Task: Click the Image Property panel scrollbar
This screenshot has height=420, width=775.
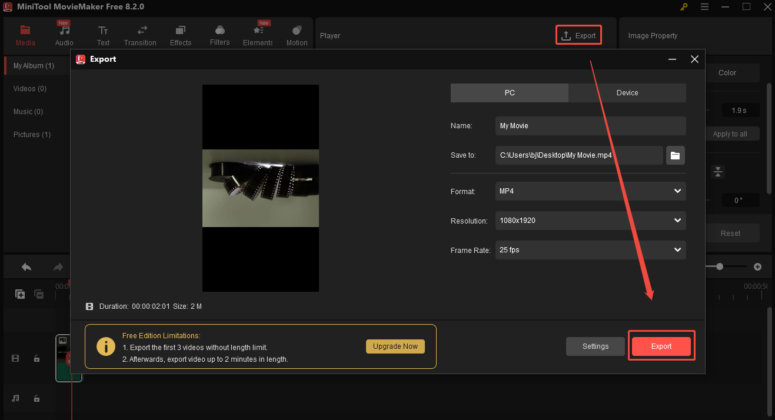Action: [769, 138]
